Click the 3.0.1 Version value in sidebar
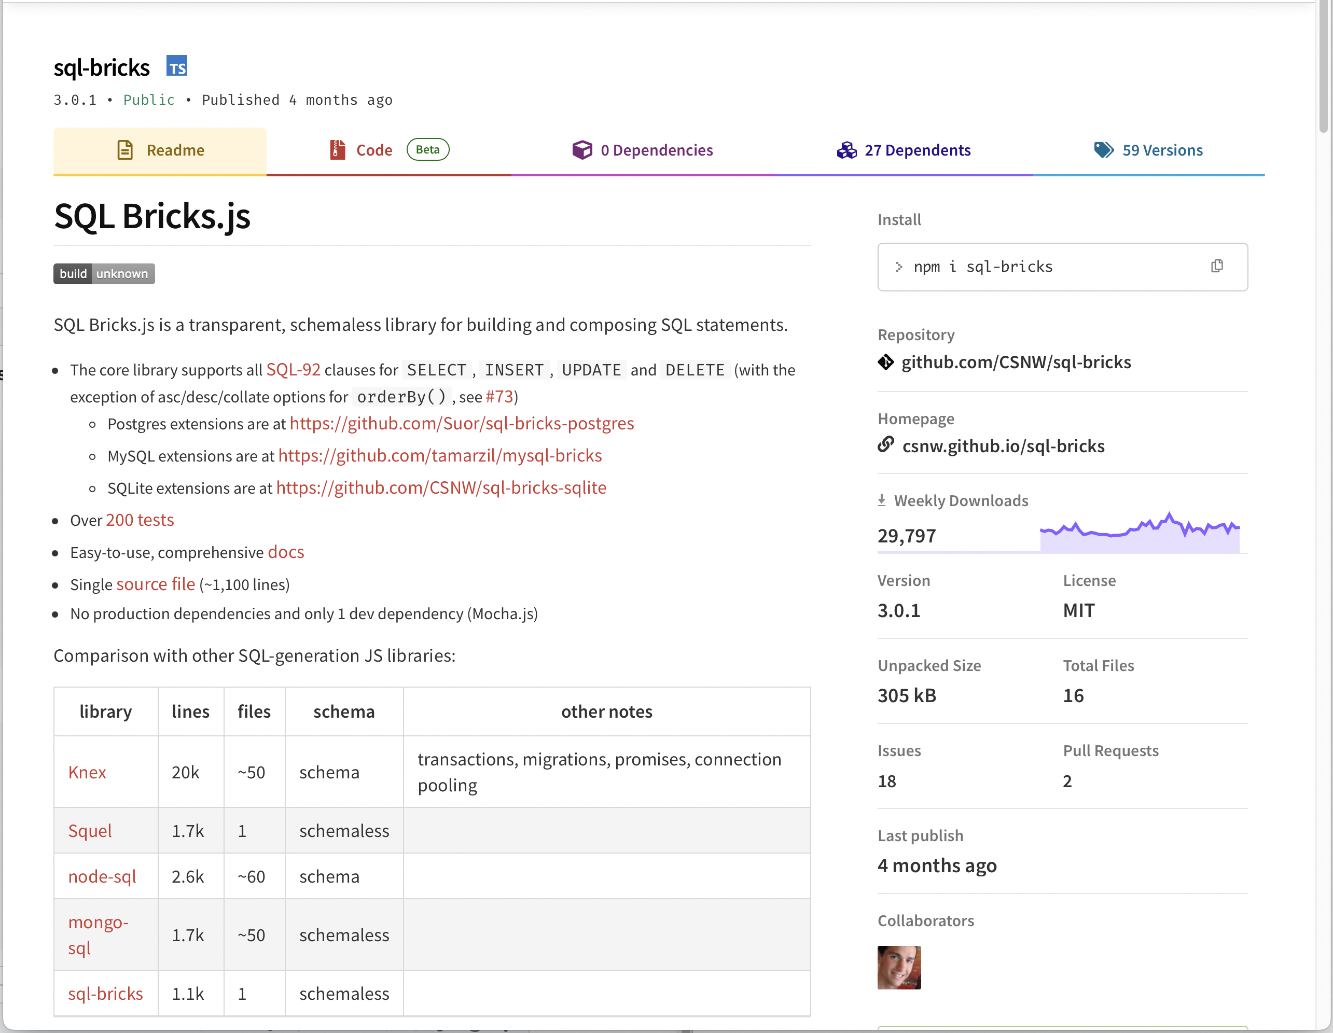Image resolution: width=1333 pixels, height=1033 pixels. 898,610
